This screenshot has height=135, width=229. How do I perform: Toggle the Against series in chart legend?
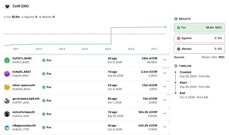tap(29, 17)
